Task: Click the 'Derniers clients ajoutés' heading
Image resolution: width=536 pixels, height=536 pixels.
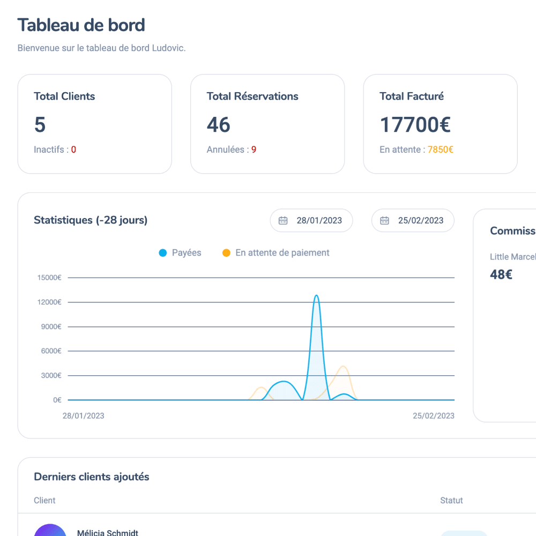Action: 92,477
